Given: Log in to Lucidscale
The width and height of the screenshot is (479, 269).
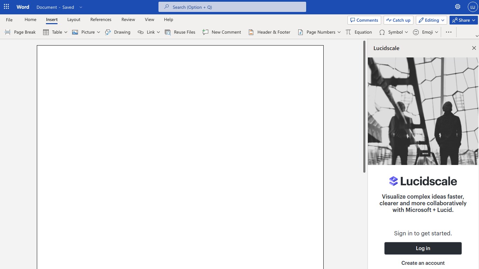Looking at the screenshot, I should coord(423,248).
